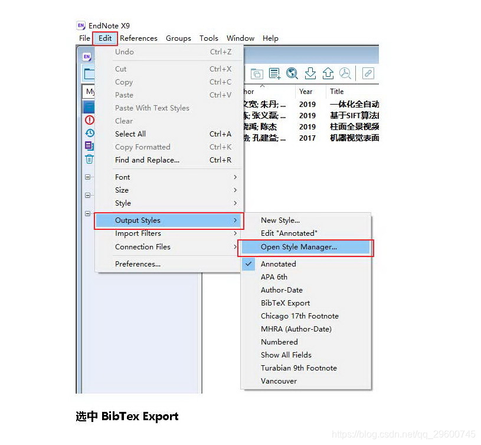Select reference titled 一体化全自动

[354, 105]
